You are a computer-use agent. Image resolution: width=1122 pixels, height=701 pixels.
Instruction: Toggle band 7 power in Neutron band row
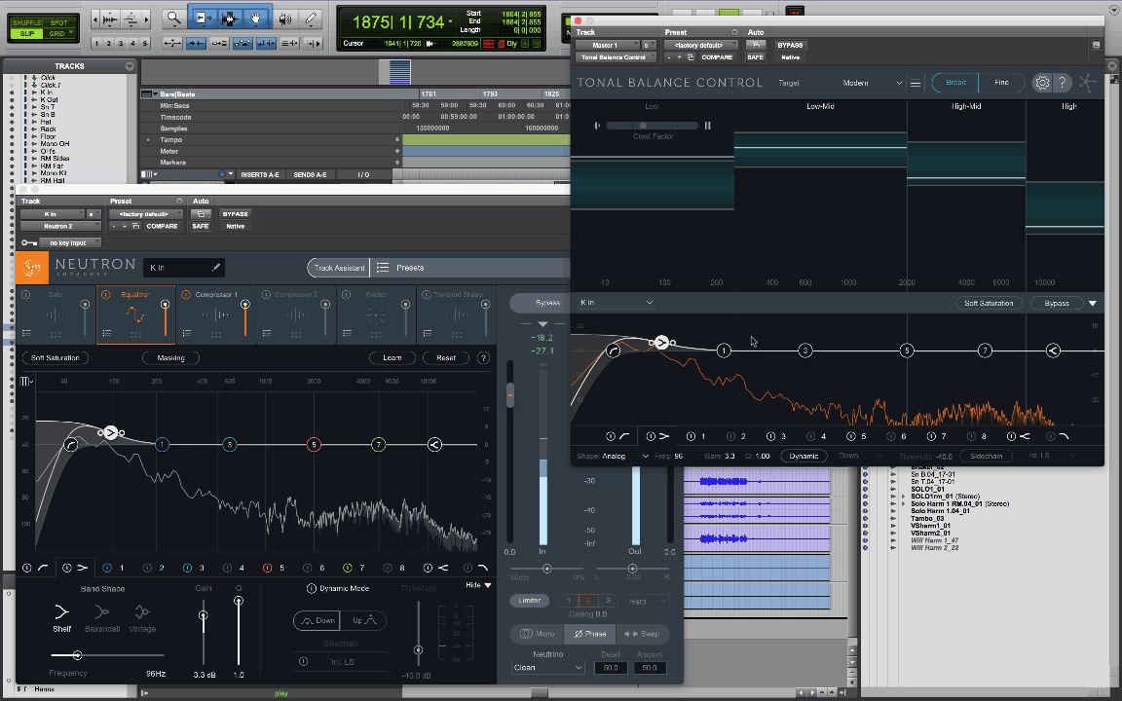(348, 568)
